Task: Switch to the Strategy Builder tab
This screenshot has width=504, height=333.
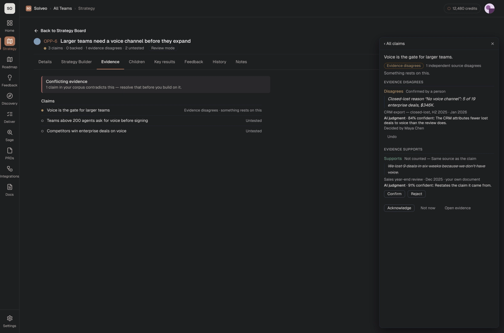Action: tap(76, 62)
